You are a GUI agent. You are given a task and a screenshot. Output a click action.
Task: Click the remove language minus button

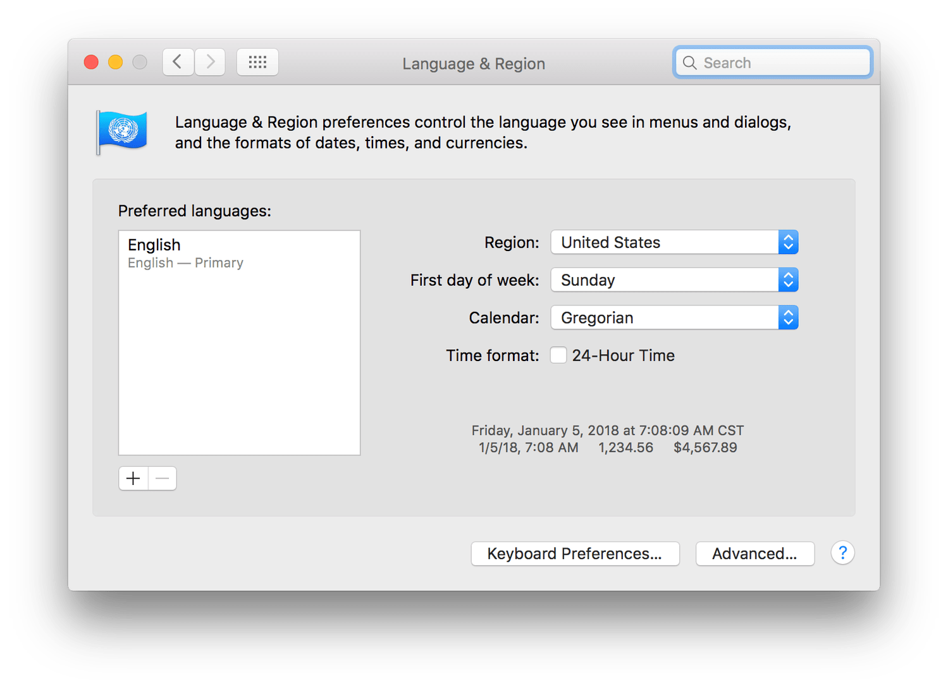click(163, 479)
